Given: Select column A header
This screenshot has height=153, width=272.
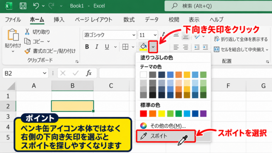Looking at the screenshot, I should [34, 85].
